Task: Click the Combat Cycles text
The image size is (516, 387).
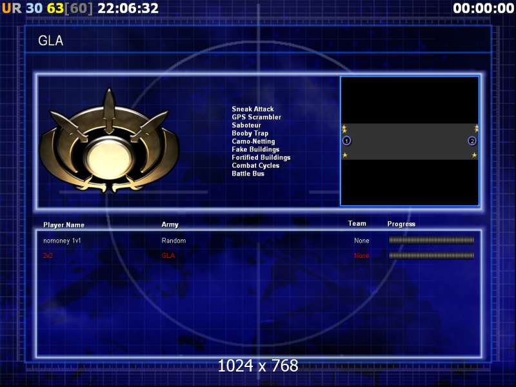Action: click(255, 166)
